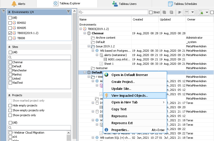Check the Chennai site checkbox
214x141 pixels.
(10, 62)
